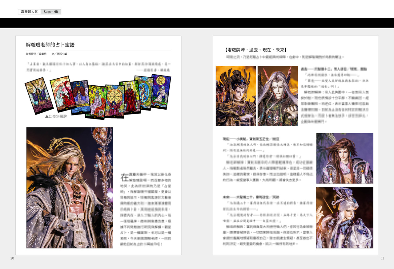Select the 霹靂超人氣 tab
Screen dimensions: 394x269
click(29, 12)
